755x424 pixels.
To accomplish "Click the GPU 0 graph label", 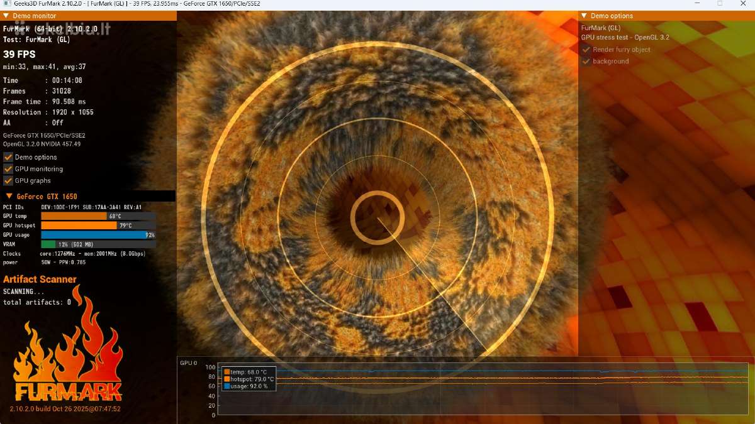I will click(188, 363).
